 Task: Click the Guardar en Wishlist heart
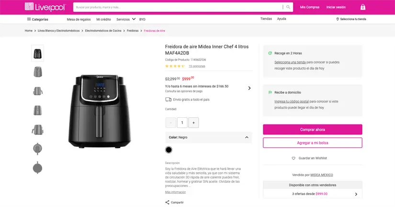click(x=293, y=158)
